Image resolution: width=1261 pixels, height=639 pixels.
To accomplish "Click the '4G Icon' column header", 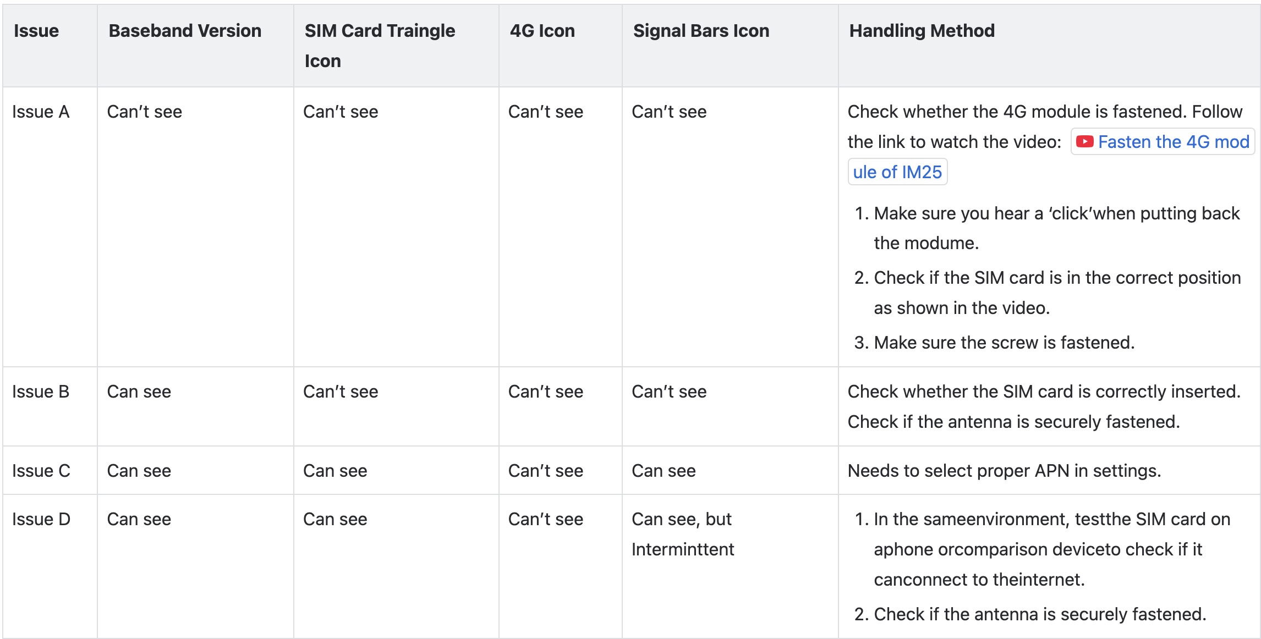I will (542, 31).
